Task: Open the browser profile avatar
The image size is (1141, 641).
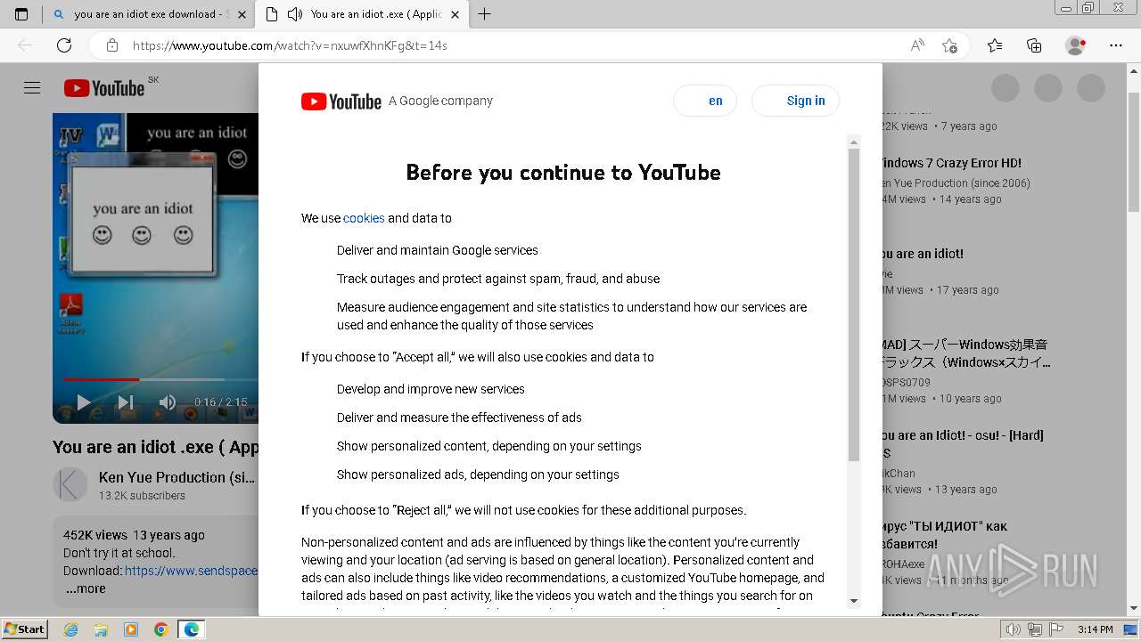Action: (1076, 45)
